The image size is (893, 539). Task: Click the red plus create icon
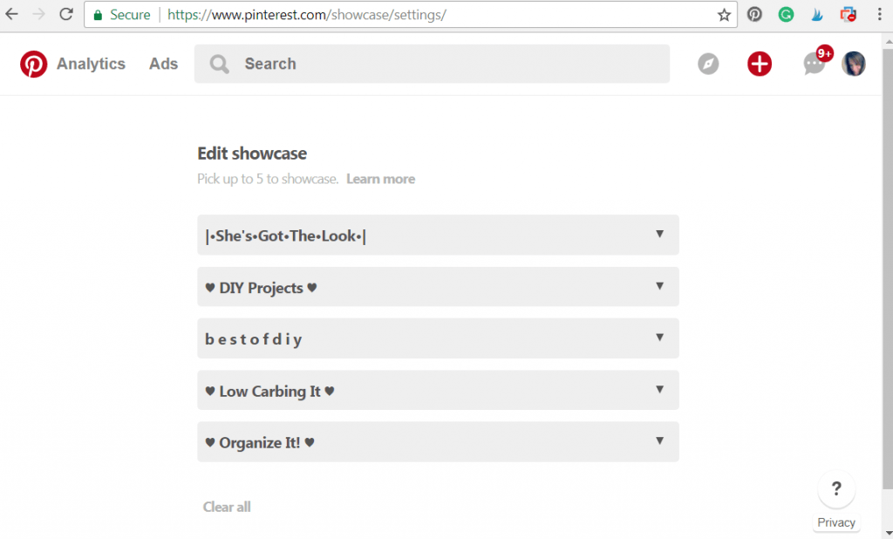click(760, 64)
